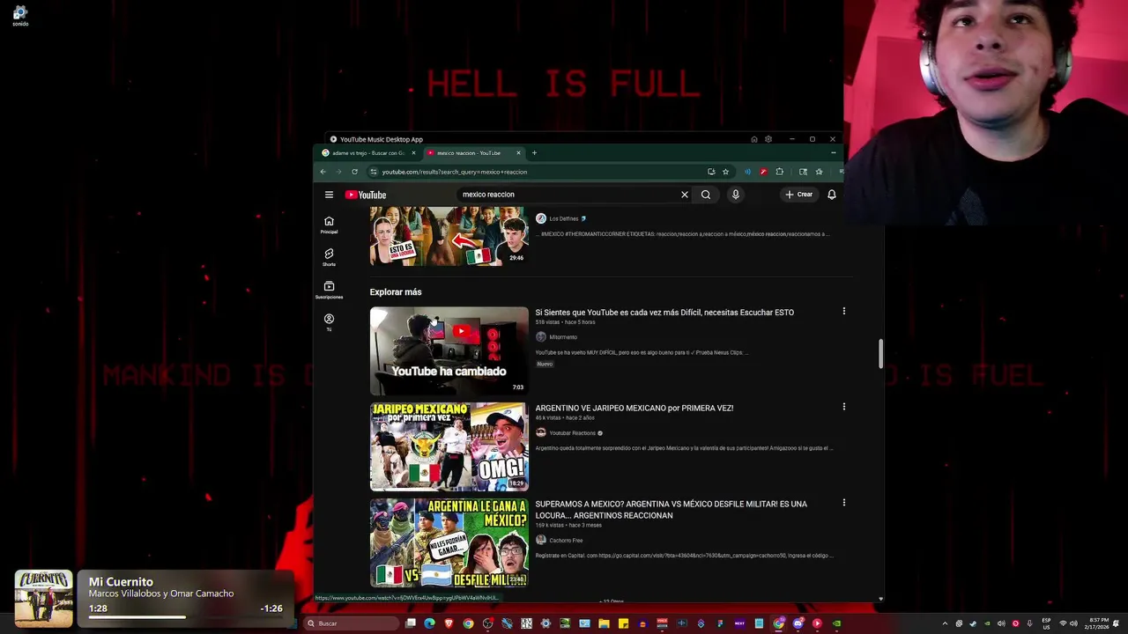The image size is (1128, 634).
Task: Show hidden system tray icons
Action: tap(945, 623)
